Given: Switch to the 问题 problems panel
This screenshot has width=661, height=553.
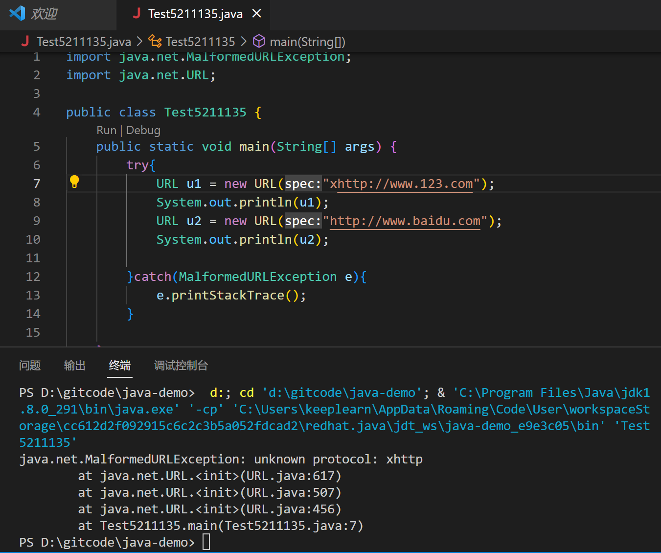Looking at the screenshot, I should point(30,366).
